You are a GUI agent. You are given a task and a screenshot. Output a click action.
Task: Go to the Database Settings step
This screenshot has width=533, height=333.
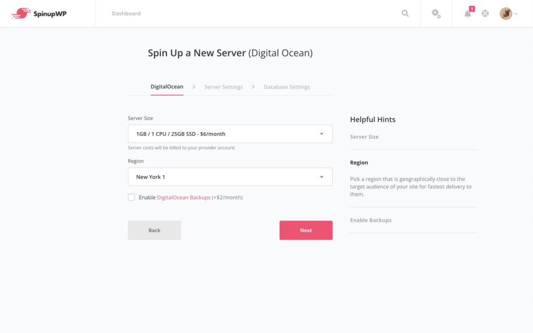287,87
